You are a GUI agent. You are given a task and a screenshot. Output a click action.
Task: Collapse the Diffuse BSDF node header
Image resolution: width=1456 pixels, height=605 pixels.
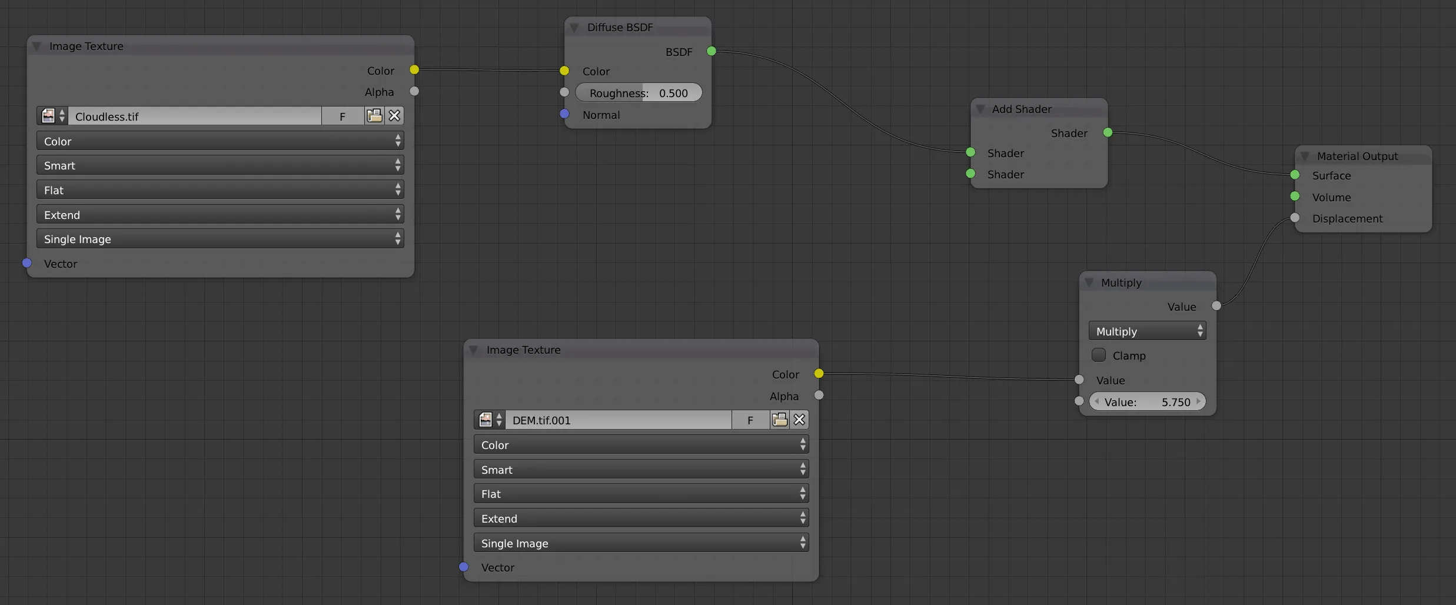pos(574,27)
